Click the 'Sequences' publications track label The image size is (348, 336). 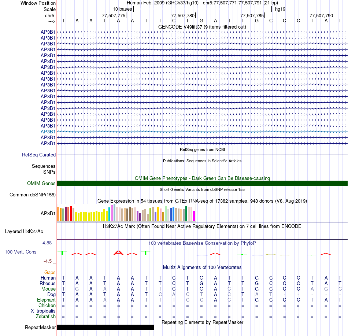tap(44, 166)
